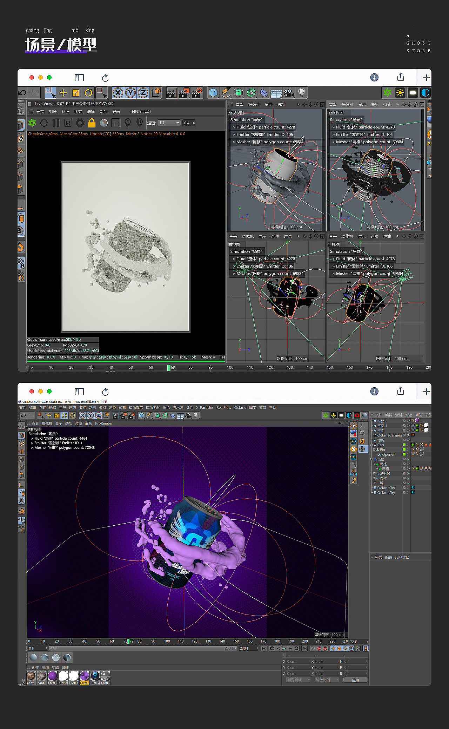449x729 pixels.
Task: Toggle the green layer dot for Can
Action: pos(404,445)
